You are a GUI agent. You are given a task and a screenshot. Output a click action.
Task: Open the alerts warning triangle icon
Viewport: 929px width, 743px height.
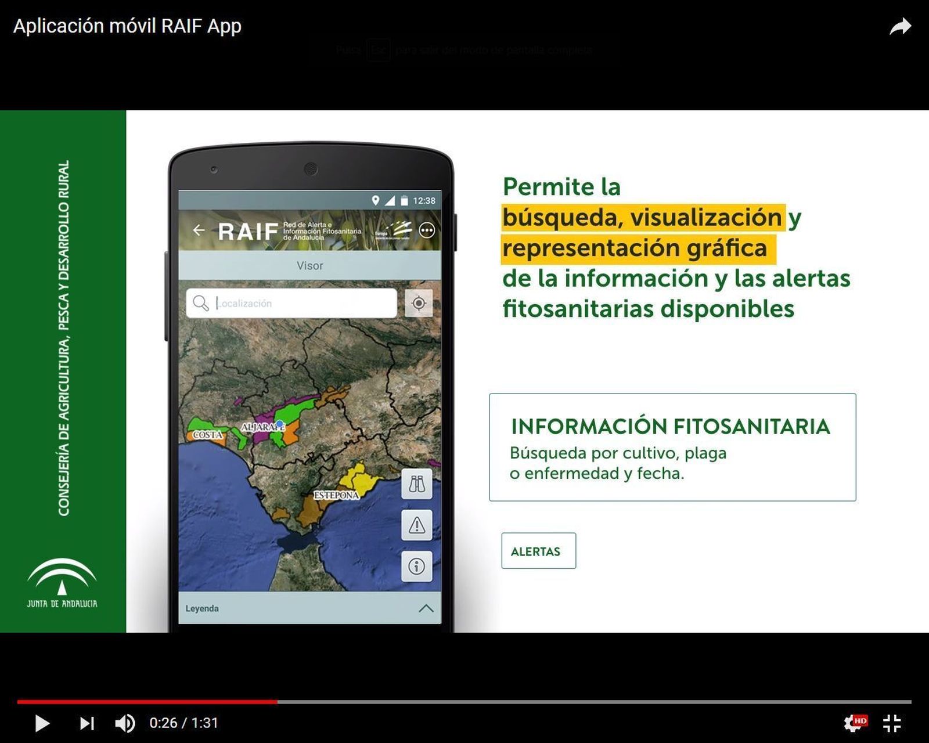coord(417,524)
